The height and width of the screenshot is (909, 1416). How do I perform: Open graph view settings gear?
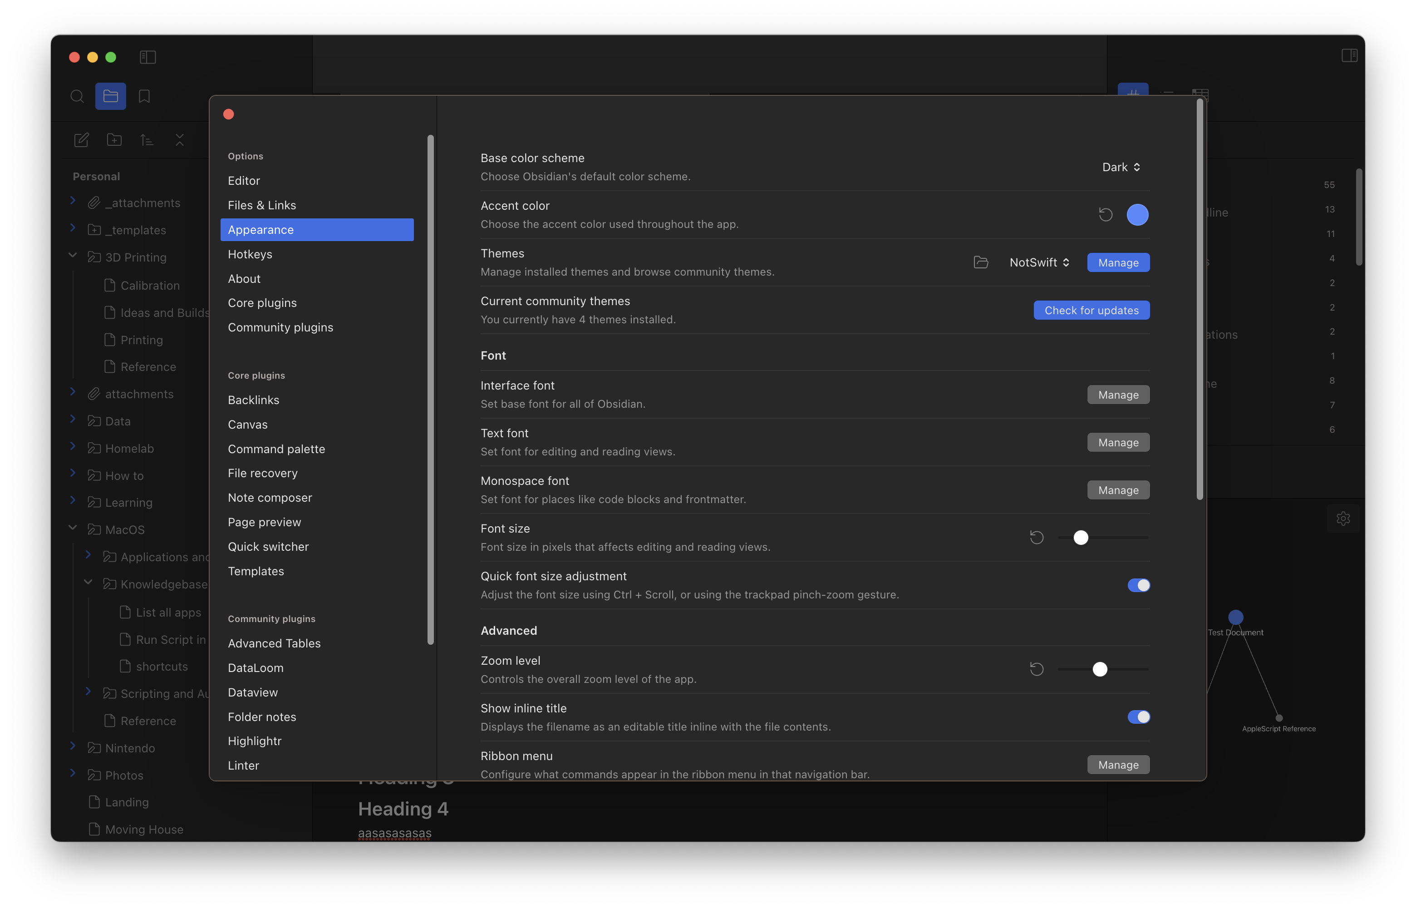(x=1343, y=519)
